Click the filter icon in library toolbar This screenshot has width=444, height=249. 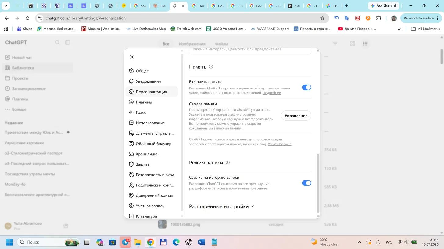point(335,44)
